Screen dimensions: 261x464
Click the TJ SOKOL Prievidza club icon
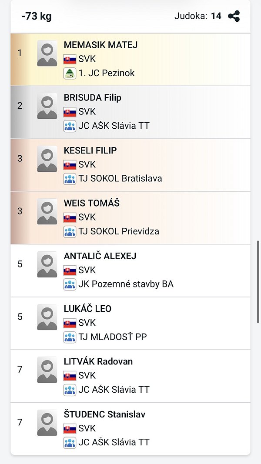[x=70, y=231]
